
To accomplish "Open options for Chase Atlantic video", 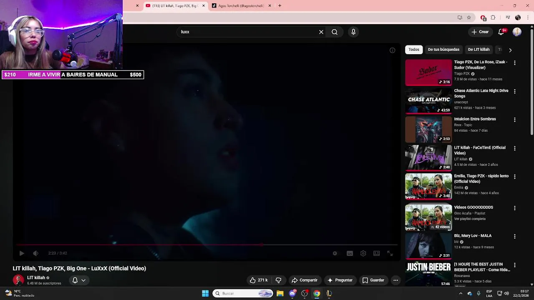I will tap(514, 91).
